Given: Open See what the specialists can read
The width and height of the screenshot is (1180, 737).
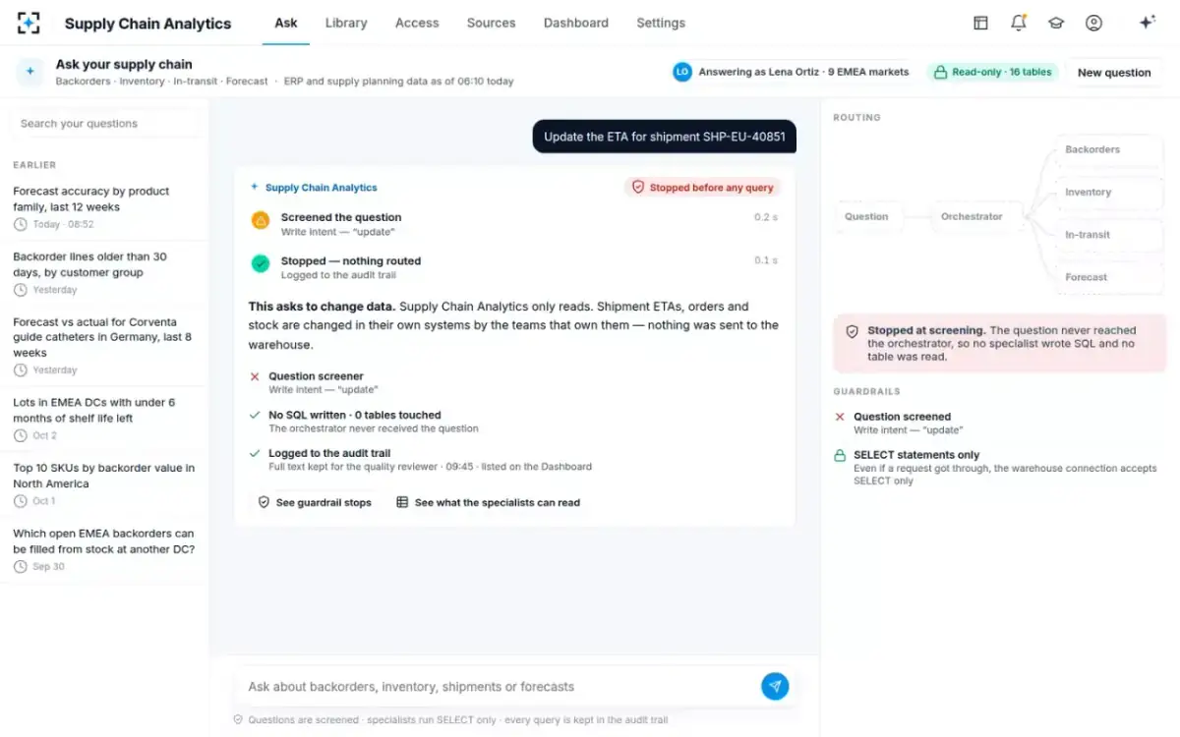Looking at the screenshot, I should coord(488,502).
